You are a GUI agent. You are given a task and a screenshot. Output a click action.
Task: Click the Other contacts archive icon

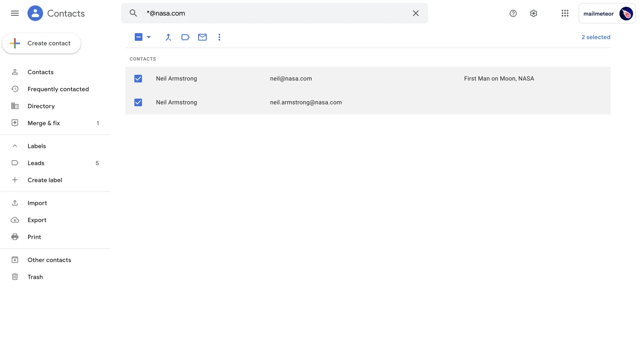click(x=15, y=260)
